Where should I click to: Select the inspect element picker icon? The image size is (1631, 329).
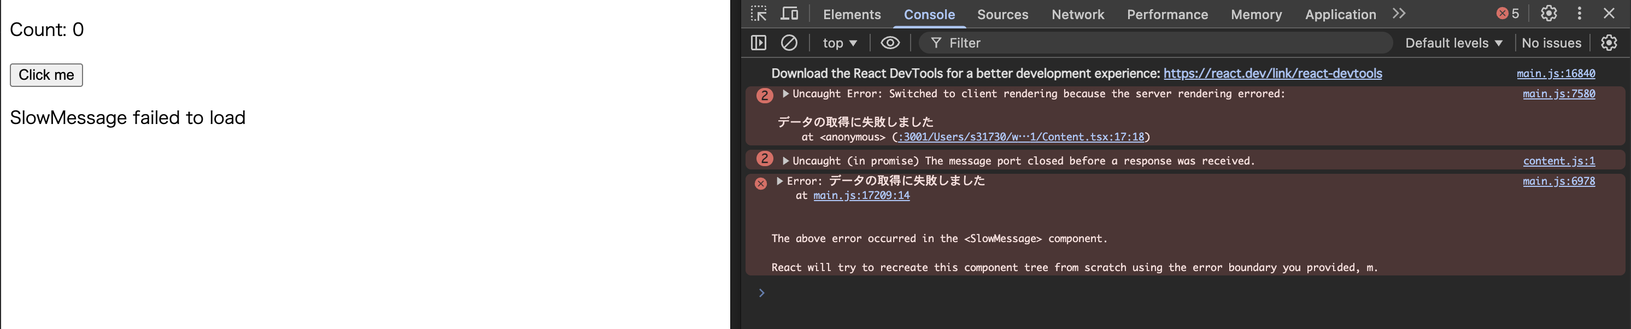(x=759, y=14)
